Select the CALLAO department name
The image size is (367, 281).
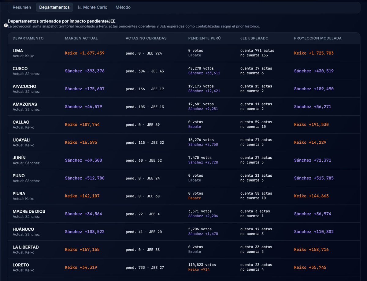coord(21,122)
